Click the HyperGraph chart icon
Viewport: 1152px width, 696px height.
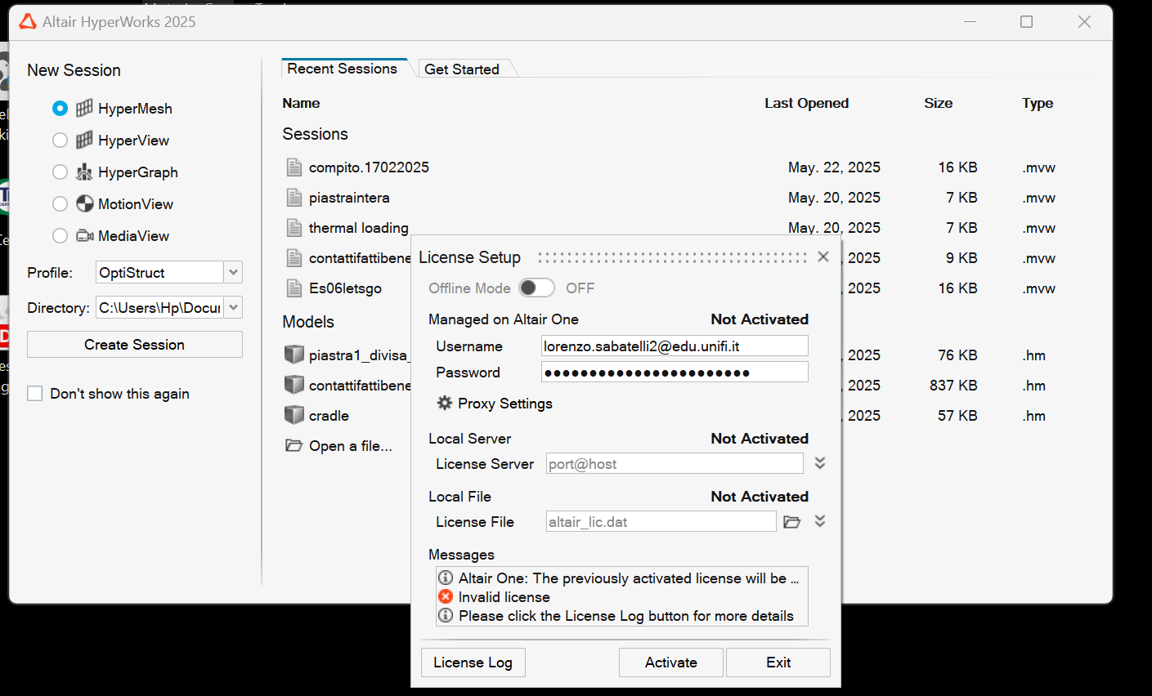click(x=84, y=172)
